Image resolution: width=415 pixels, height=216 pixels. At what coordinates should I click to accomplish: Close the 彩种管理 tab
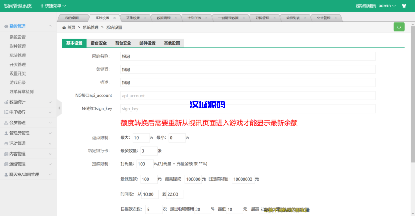pyautogui.click(x=274, y=18)
